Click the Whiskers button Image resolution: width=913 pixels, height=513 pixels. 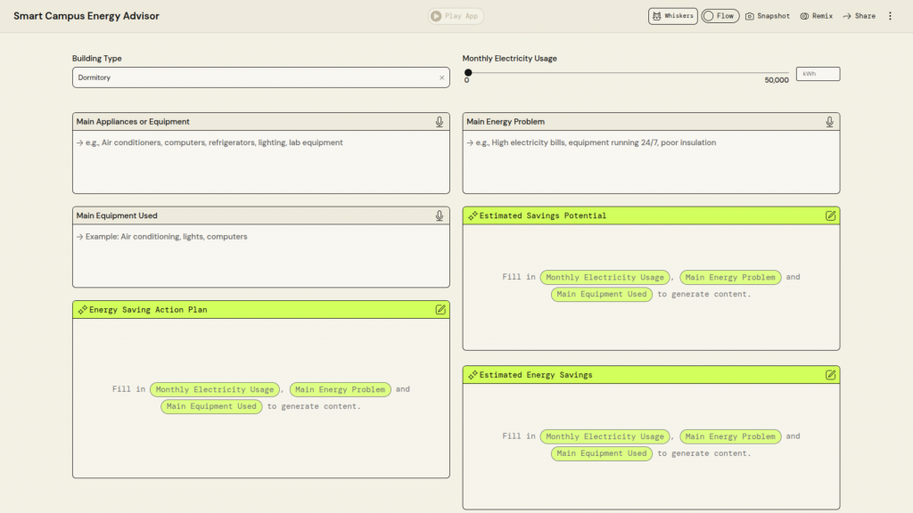(x=672, y=16)
